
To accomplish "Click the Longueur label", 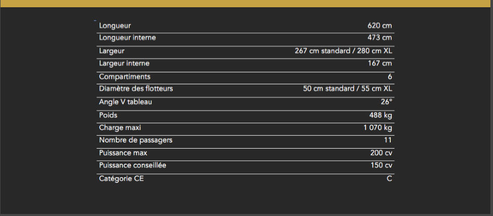I will click(115, 26).
